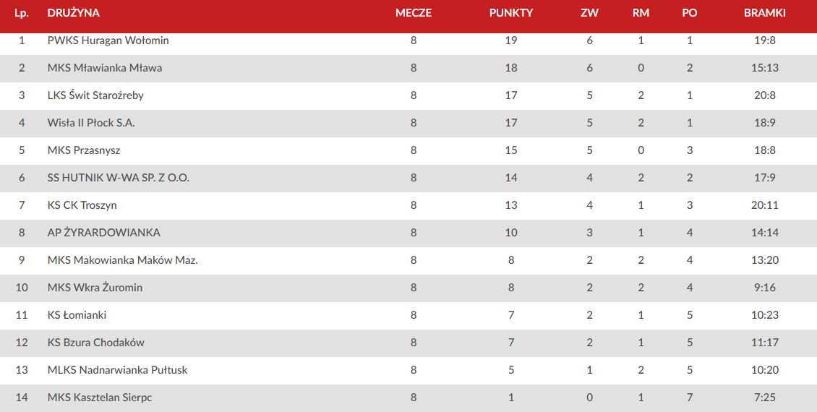Click the RM column header

click(x=641, y=13)
